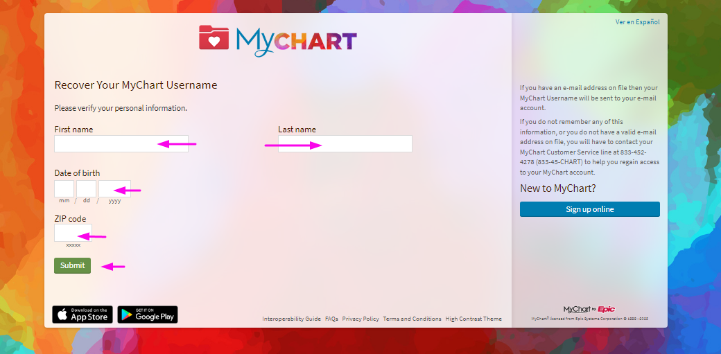Screen dimensions: 721x354
Task: Select the yyyy date of birth box
Action: tap(114, 189)
